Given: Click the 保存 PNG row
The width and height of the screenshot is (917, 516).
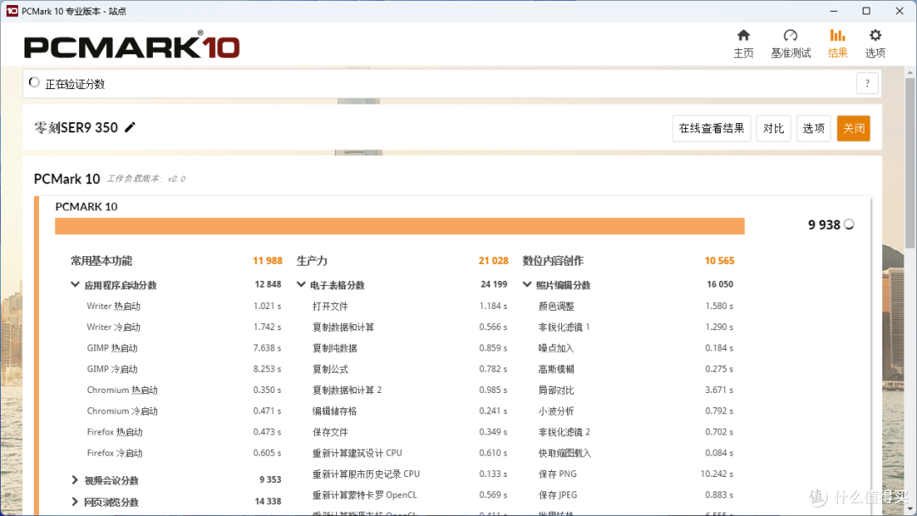Looking at the screenshot, I should [636, 474].
